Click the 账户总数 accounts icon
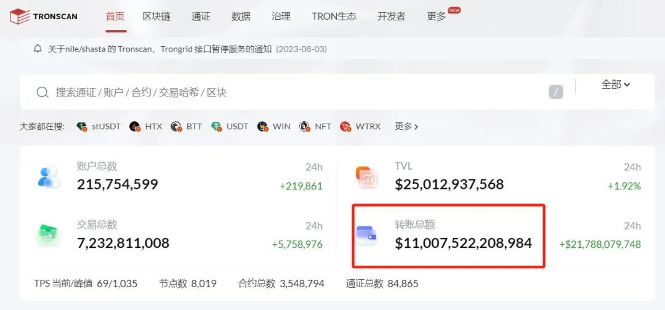Image resolution: width=665 pixels, height=310 pixels. click(x=49, y=177)
